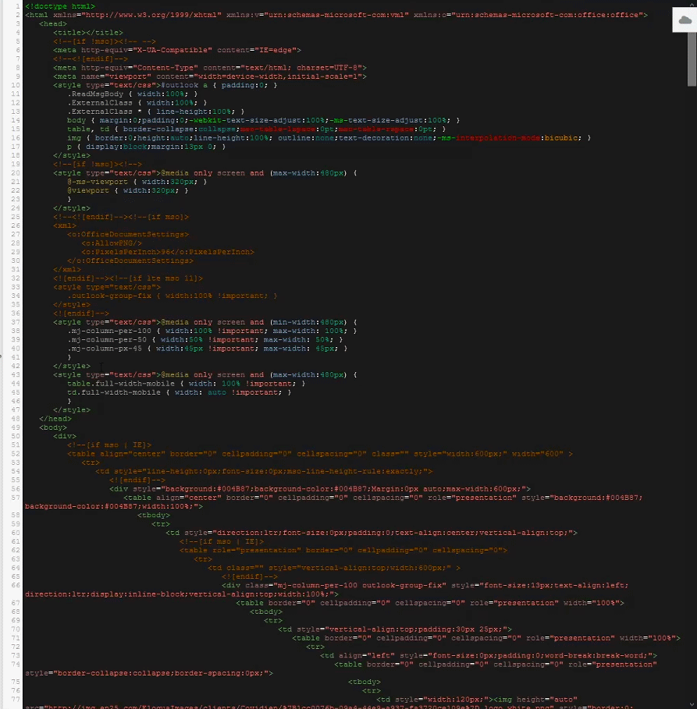Click the cloud icon in the top-right corner
The width and height of the screenshot is (697, 709).
pos(685,21)
